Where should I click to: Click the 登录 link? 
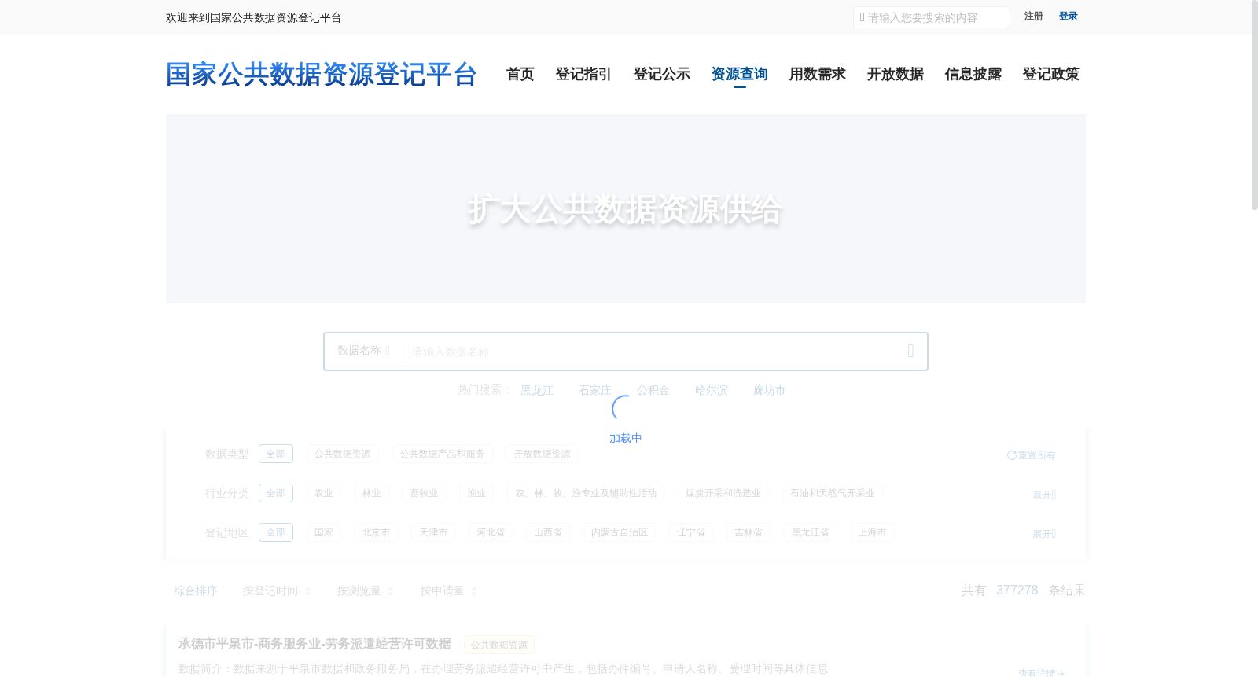pyautogui.click(x=1069, y=17)
